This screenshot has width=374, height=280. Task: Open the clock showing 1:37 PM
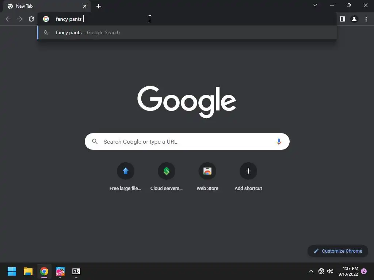[x=348, y=271]
